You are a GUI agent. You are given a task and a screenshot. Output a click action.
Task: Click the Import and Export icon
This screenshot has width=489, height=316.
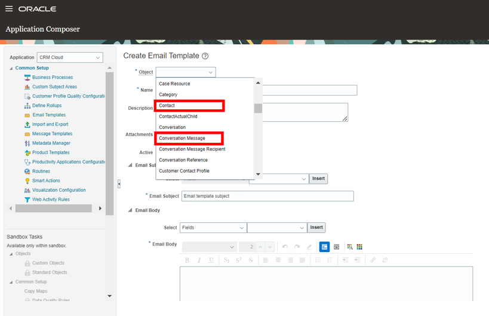pyautogui.click(x=27, y=124)
